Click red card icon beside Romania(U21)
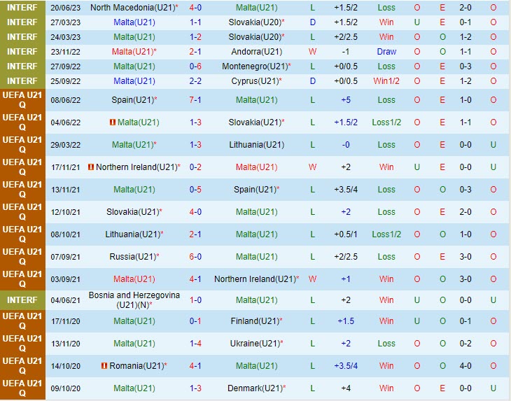Screen dimensions: 511x401 tap(104, 366)
